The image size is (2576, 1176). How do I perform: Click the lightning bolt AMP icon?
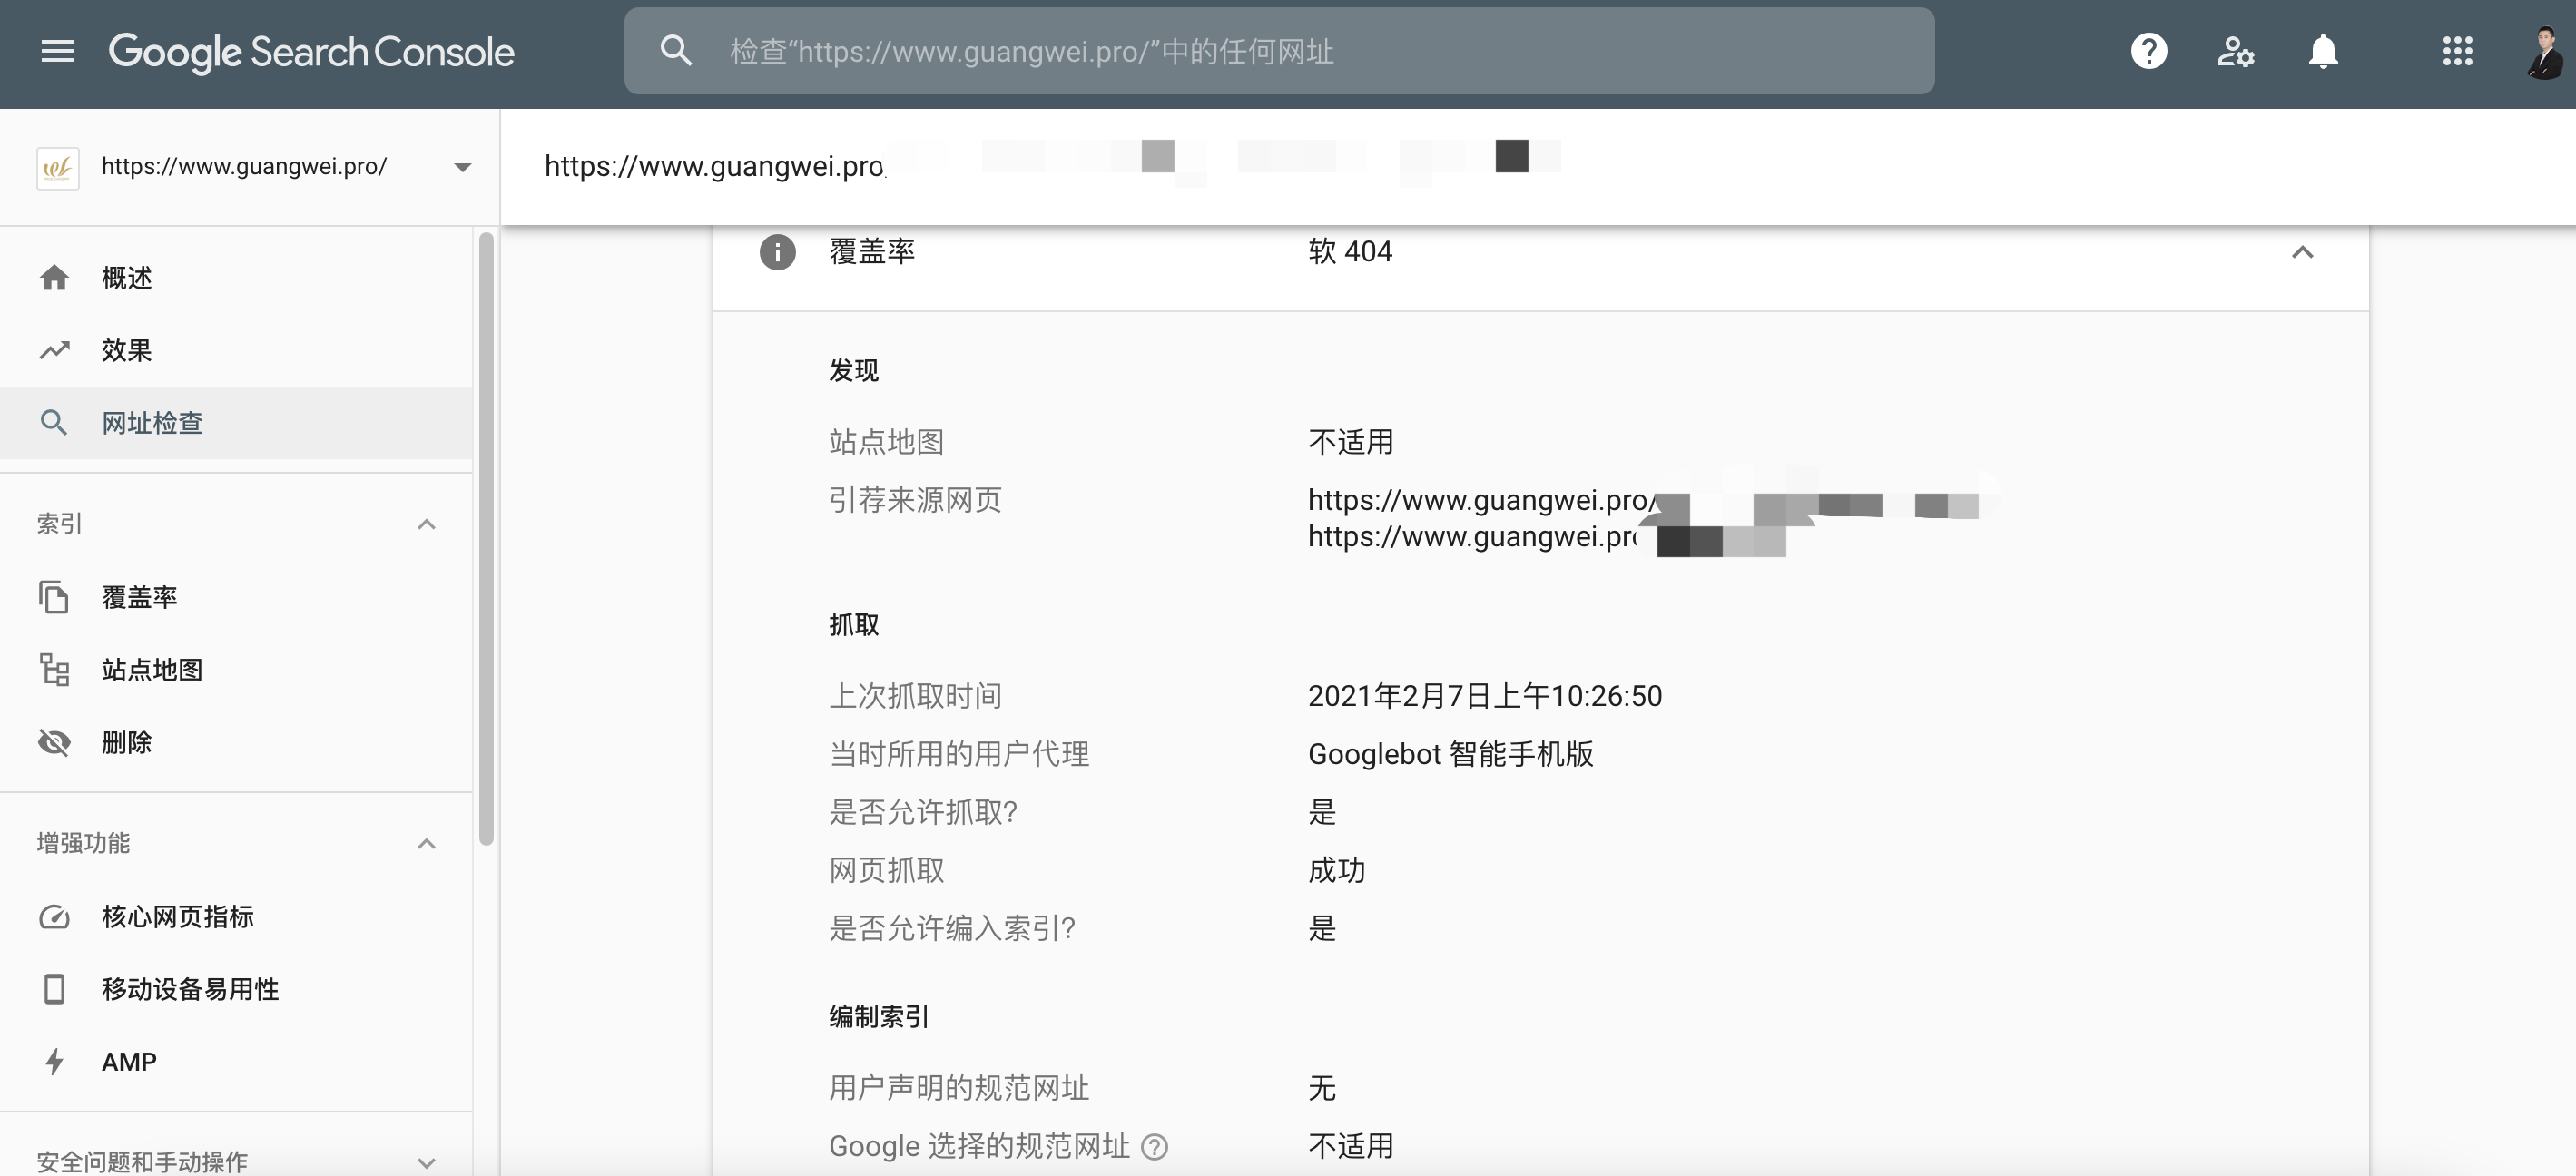54,1061
